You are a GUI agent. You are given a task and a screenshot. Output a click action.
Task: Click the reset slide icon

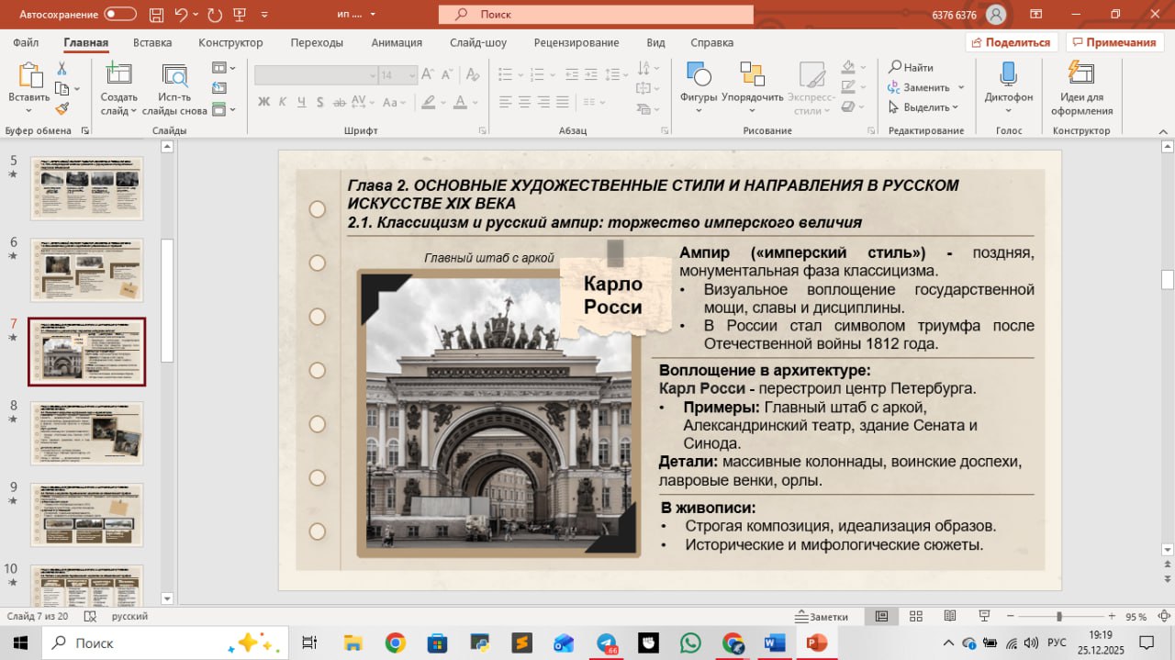click(219, 88)
